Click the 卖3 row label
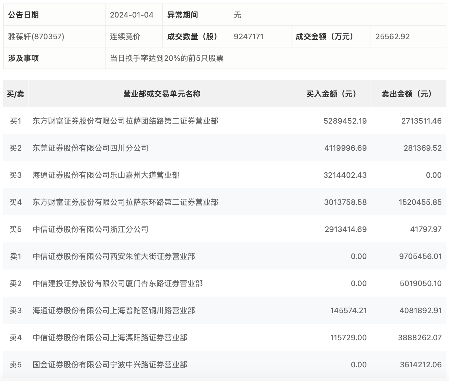 point(16,311)
